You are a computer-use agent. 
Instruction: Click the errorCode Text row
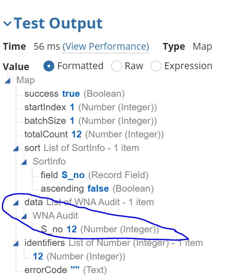(66, 270)
